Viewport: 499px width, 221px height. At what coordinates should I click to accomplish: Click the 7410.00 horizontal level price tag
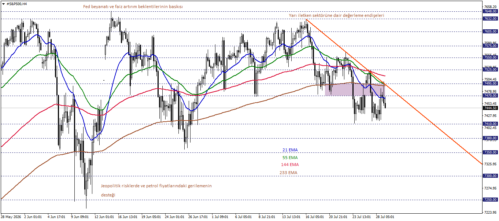(x=490, y=124)
